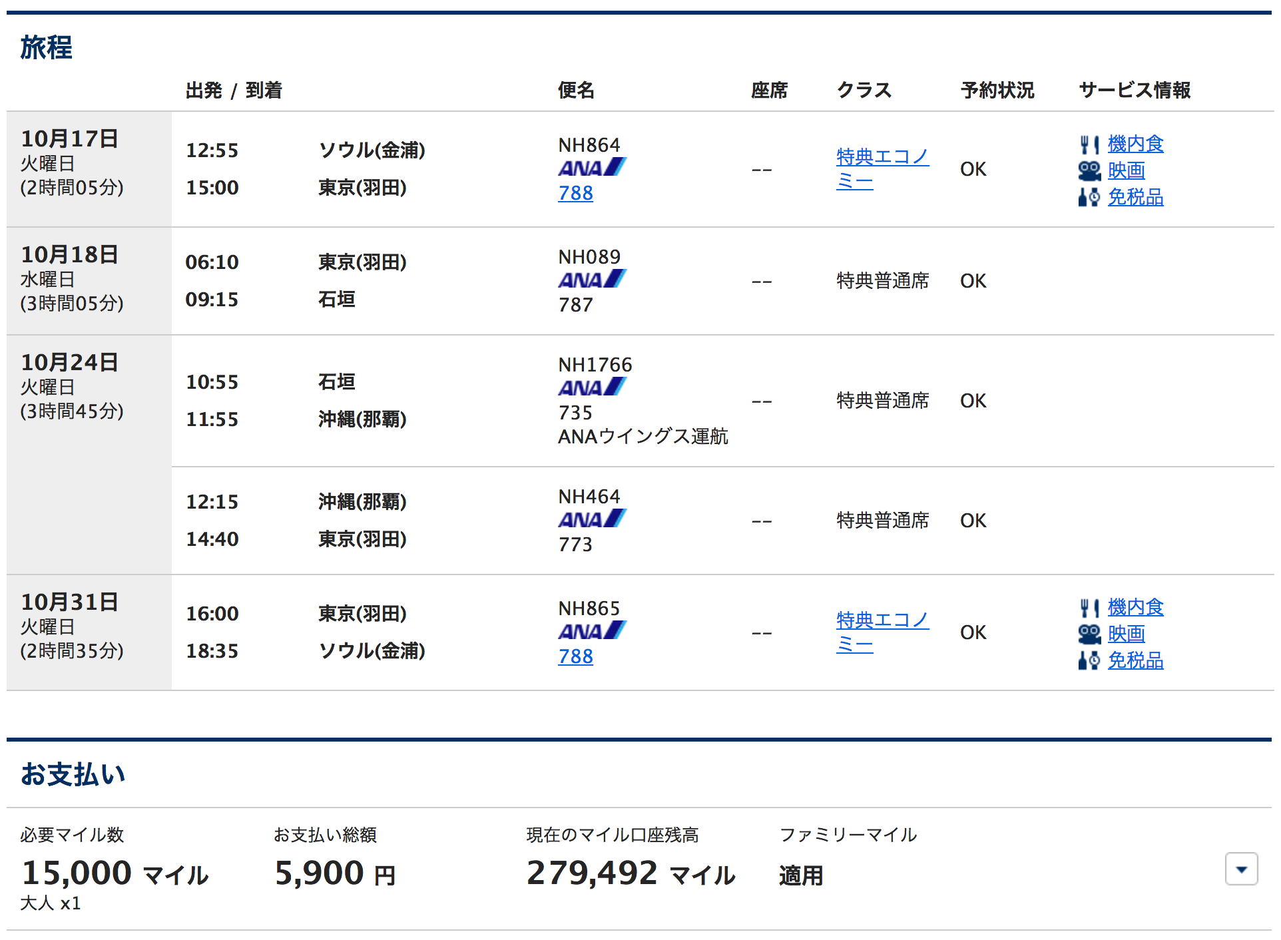This screenshot has height=940, width=1281.
Task: Open 機内食 link for October 17 flight
Action: click(1135, 144)
